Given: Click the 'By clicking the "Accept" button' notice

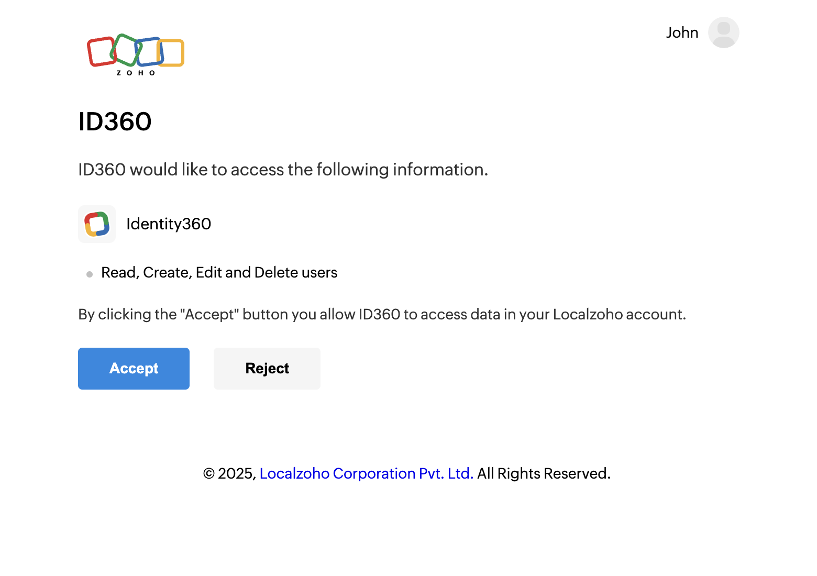Looking at the screenshot, I should pyautogui.click(x=382, y=314).
